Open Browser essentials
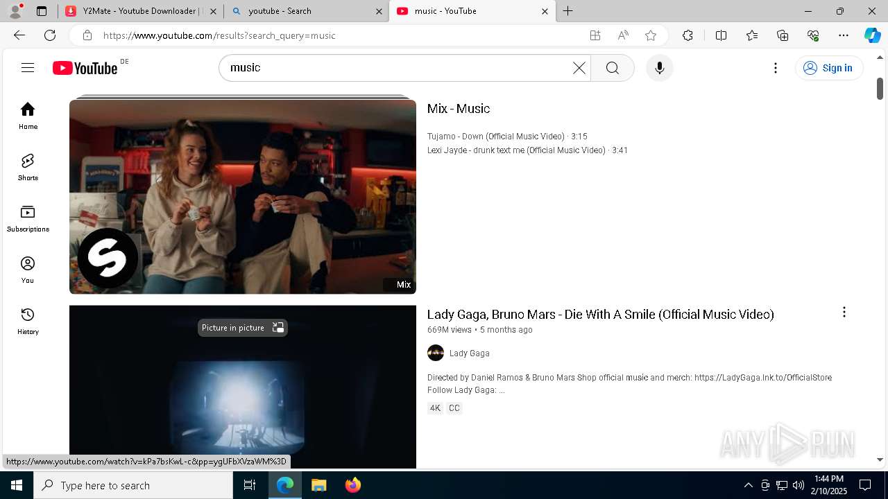The width and height of the screenshot is (888, 499). pyautogui.click(x=813, y=35)
